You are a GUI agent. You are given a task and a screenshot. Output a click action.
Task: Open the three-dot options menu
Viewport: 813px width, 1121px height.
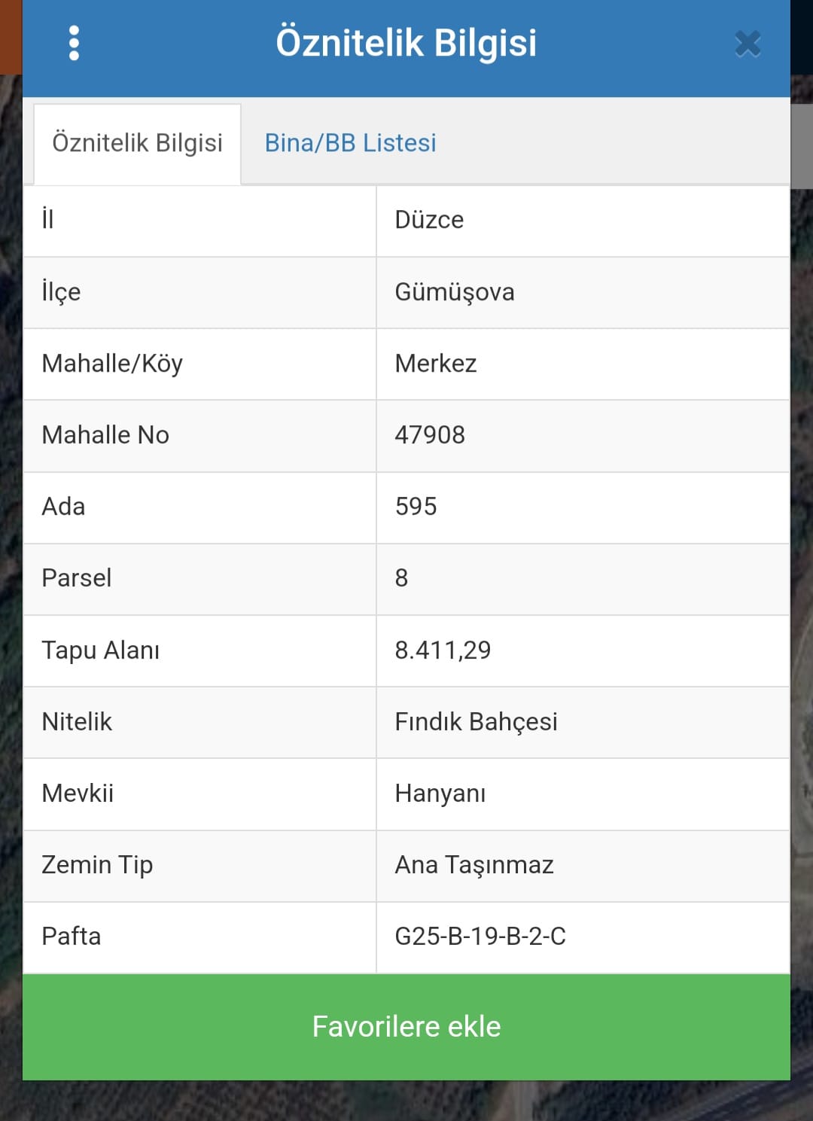coord(74,43)
